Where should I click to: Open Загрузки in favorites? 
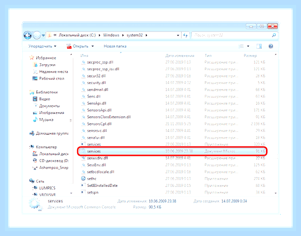45,65
